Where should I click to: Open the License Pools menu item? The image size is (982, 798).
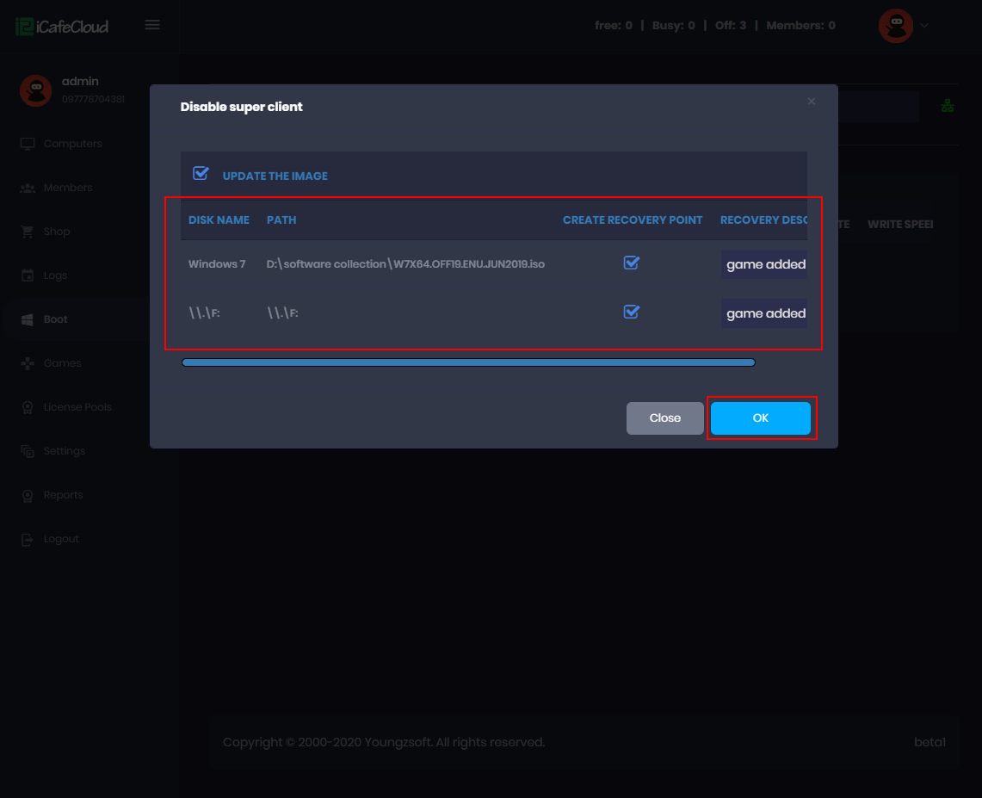(x=77, y=407)
